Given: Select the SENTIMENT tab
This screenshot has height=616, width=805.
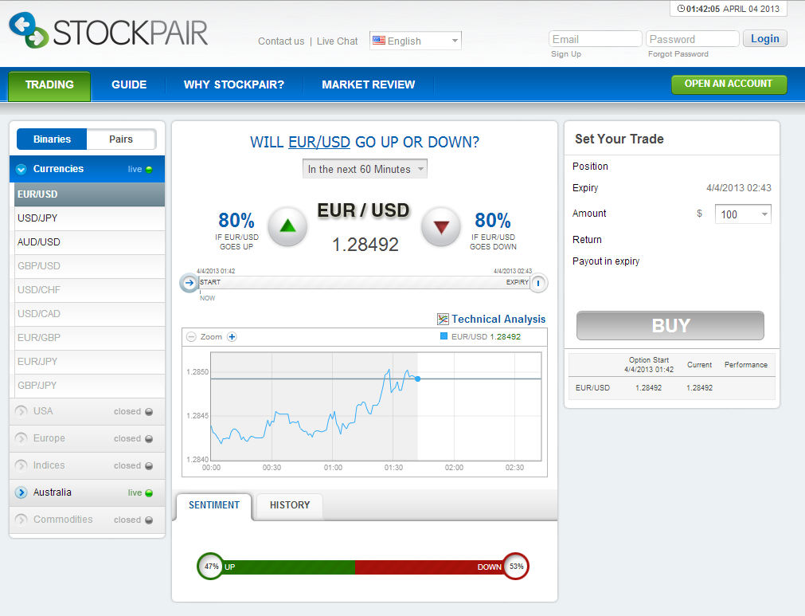Looking at the screenshot, I should (214, 505).
